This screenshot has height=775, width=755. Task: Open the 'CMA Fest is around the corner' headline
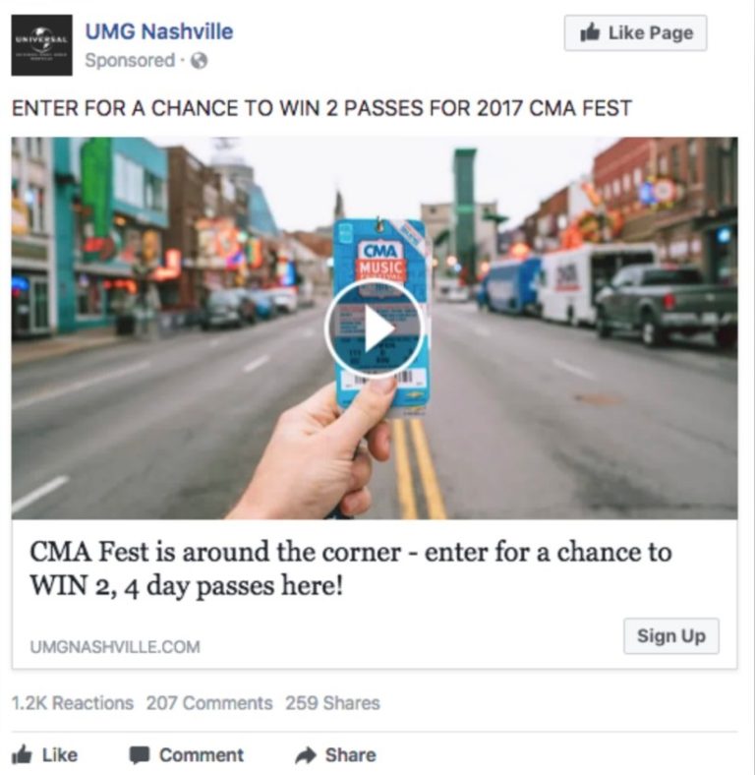[x=350, y=568]
